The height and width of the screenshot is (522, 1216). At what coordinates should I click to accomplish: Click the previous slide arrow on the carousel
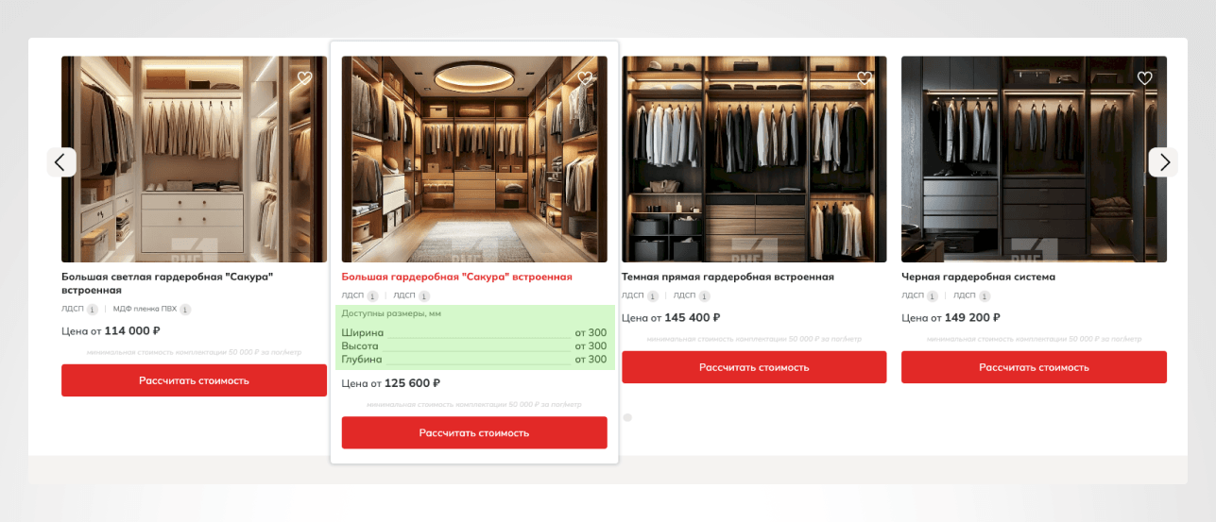pyautogui.click(x=61, y=162)
